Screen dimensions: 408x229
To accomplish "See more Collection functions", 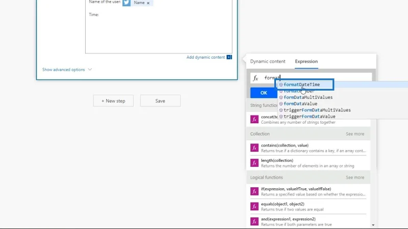I will click(354, 134).
